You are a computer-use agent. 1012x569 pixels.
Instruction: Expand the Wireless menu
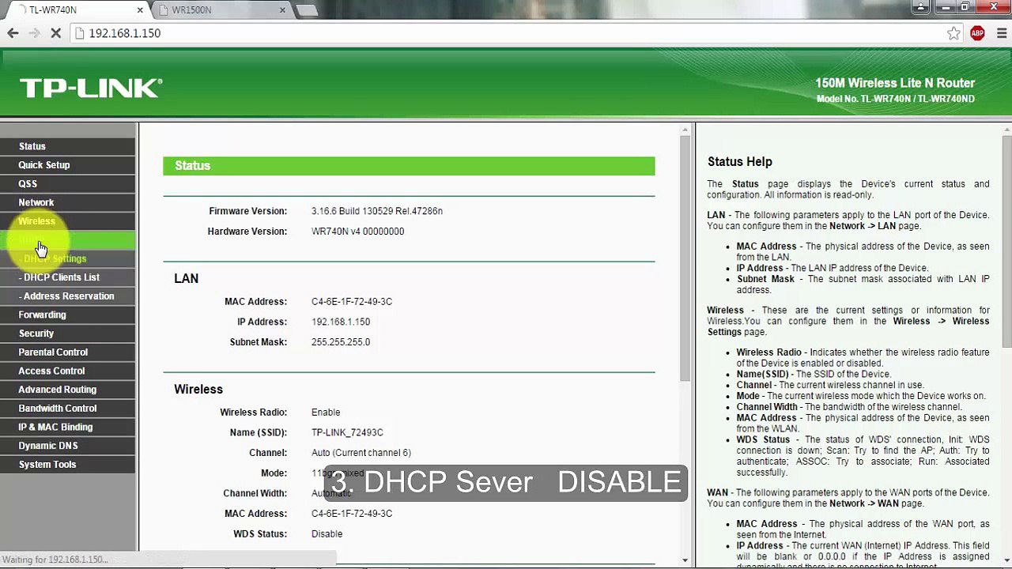pyautogui.click(x=36, y=221)
